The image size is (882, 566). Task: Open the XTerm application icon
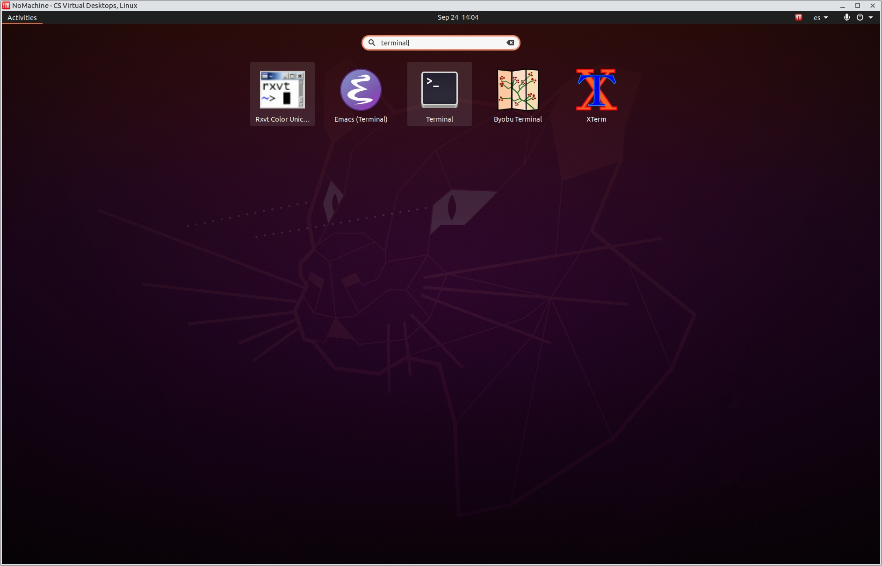[x=596, y=89]
